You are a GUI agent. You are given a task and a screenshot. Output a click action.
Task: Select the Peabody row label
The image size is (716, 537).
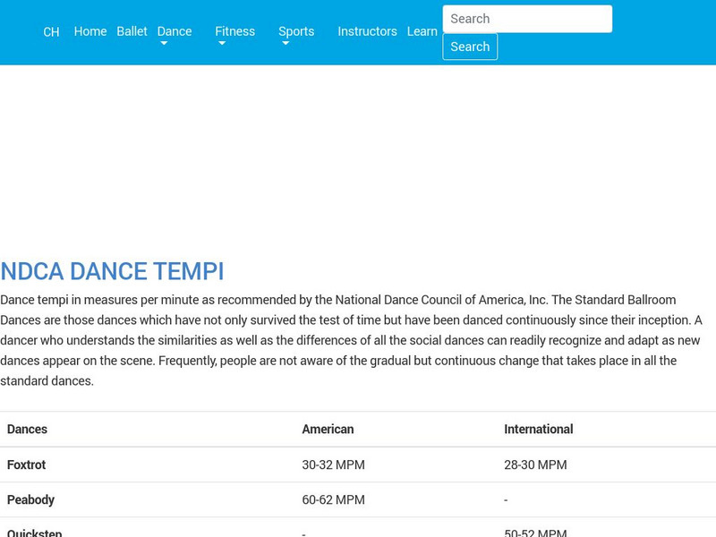click(30, 500)
